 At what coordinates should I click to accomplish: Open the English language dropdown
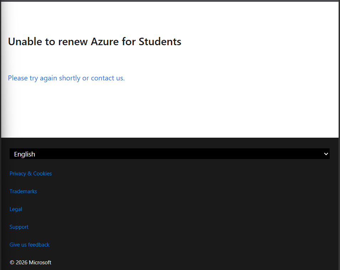(x=169, y=154)
